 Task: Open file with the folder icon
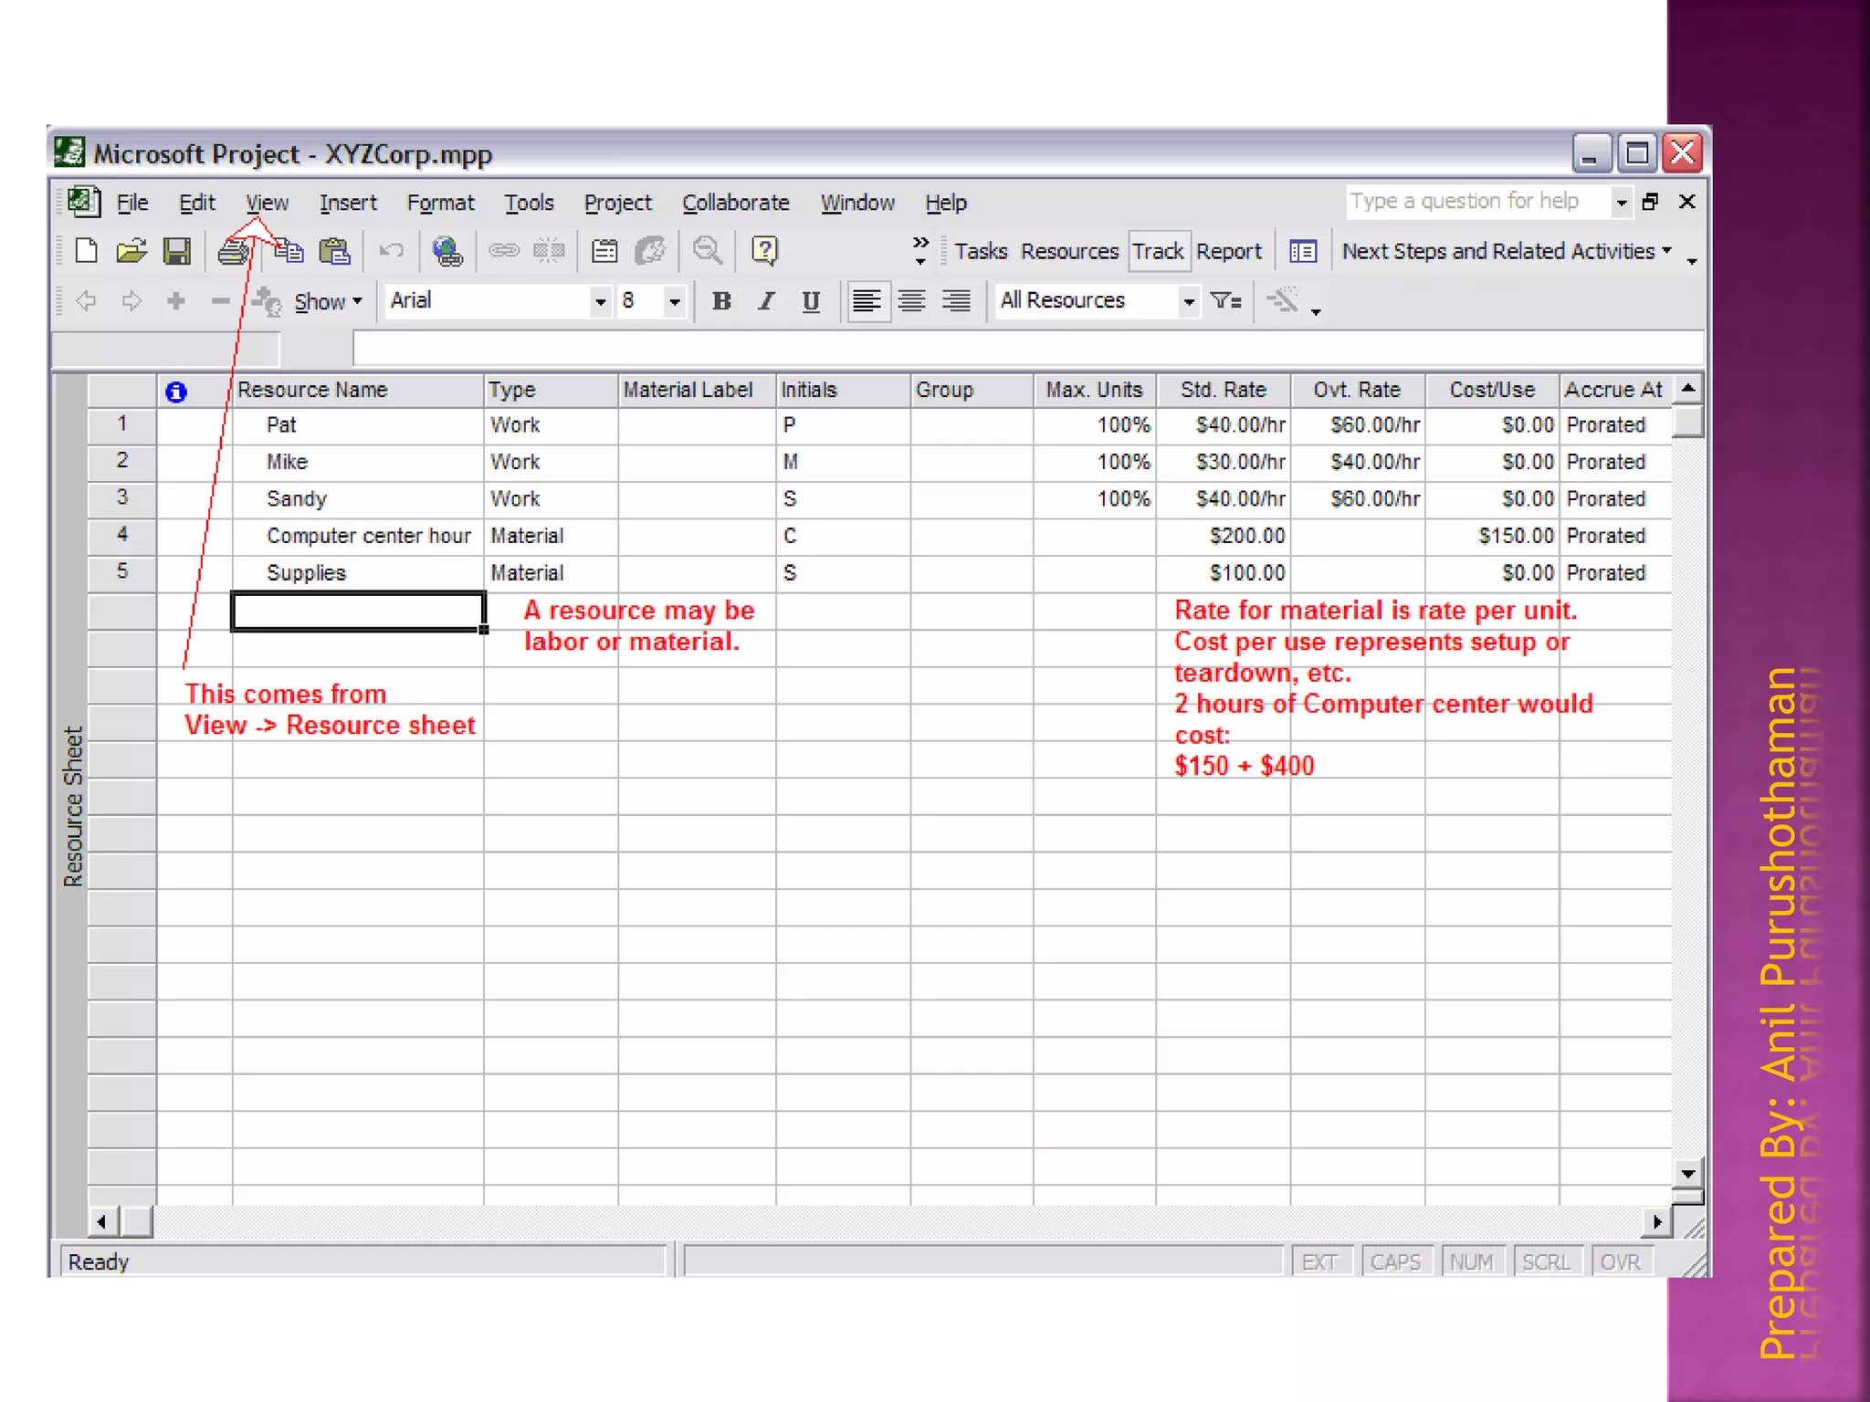(x=131, y=251)
